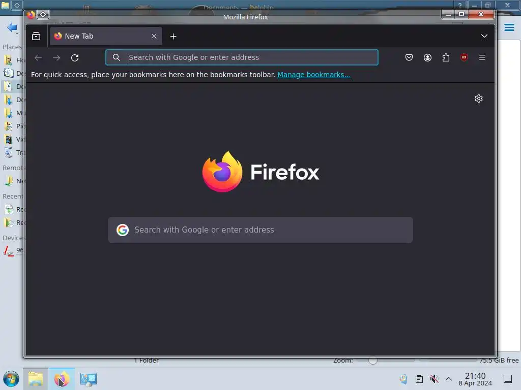The image size is (521, 390).
Task: Select the Music place in Dolphin sidebar
Action: point(13,113)
